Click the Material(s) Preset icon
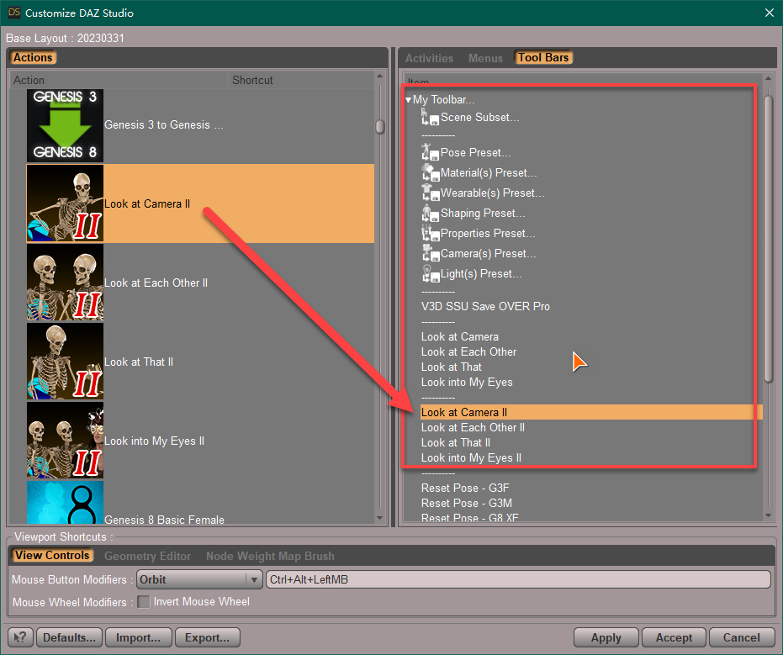The height and width of the screenshot is (655, 783). (430, 172)
